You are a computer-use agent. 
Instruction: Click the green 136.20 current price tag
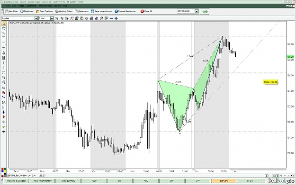(x=290, y=57)
